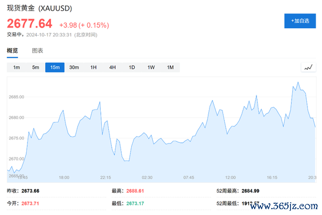Click the 18:00 time axis label
Screen dimensions: 322x215
coord(64,178)
